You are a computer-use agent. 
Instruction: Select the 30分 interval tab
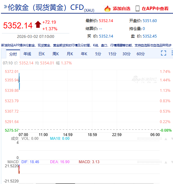tap(126, 54)
